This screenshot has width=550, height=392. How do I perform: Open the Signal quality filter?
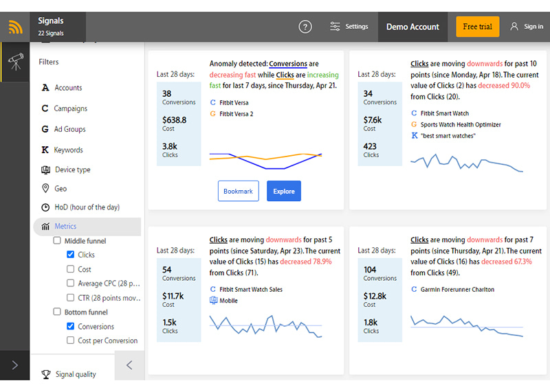[x=76, y=374]
